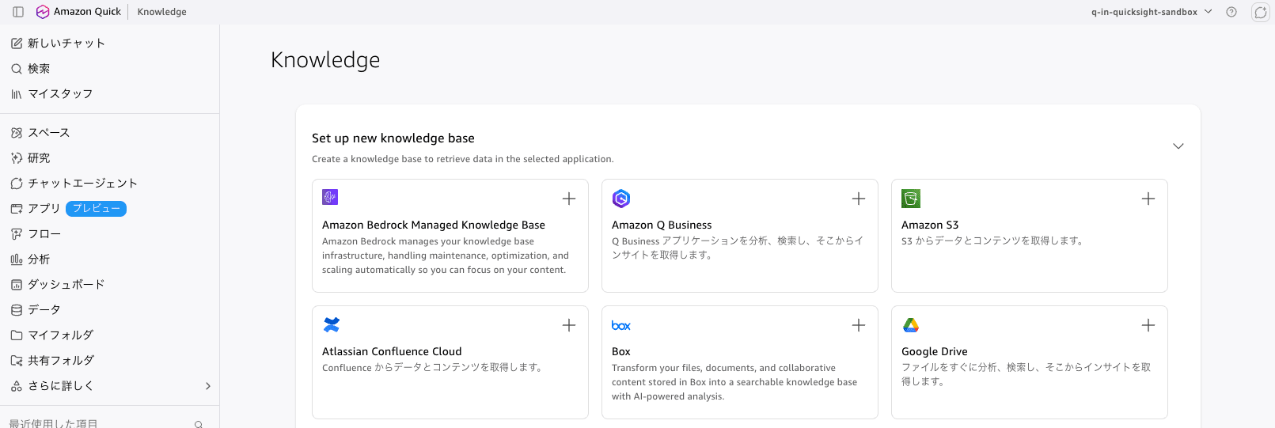Click the スペース icon in sidebar
Viewport: 1275px width, 428px height.
17,133
